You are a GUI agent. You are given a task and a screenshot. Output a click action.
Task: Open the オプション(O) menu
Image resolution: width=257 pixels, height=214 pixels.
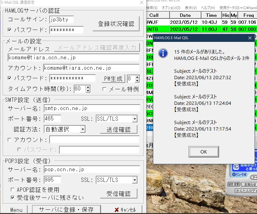[171, 8]
